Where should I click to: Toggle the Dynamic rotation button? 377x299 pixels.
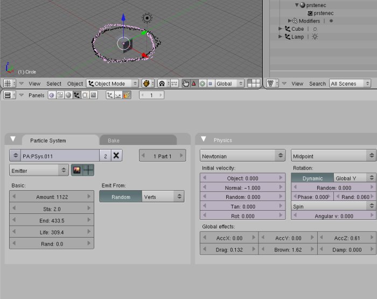(312, 178)
